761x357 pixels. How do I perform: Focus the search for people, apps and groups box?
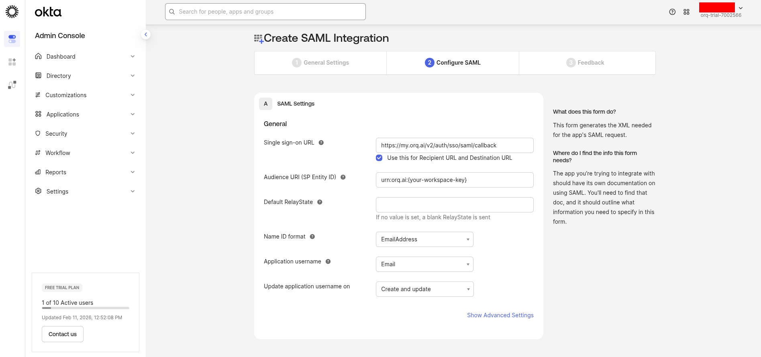(265, 12)
